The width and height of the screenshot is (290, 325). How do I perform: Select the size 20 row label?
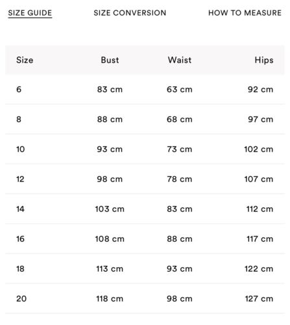21,298
